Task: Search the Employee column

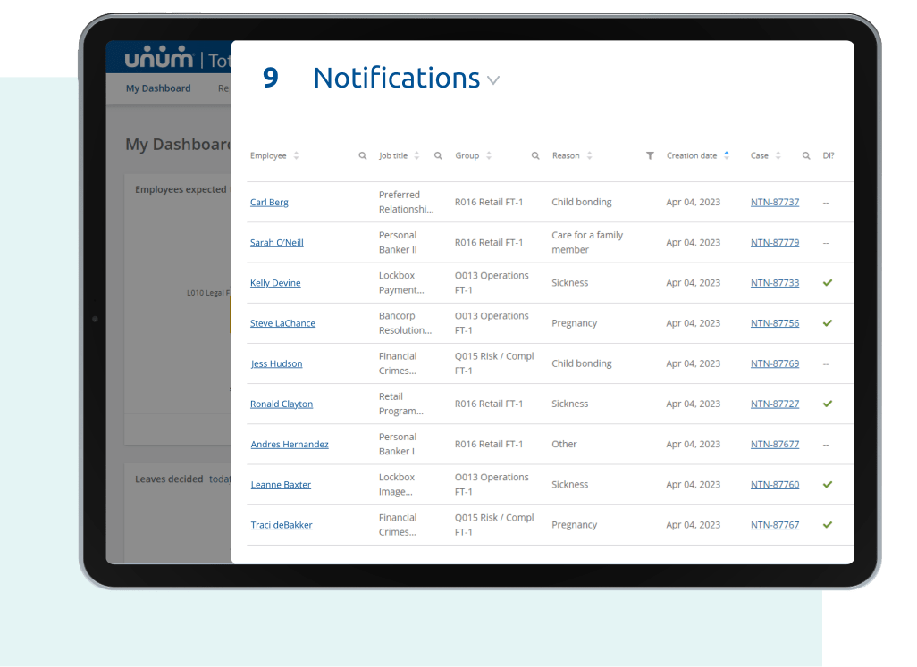Action: (362, 154)
